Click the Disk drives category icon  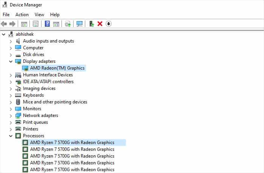[18, 55]
